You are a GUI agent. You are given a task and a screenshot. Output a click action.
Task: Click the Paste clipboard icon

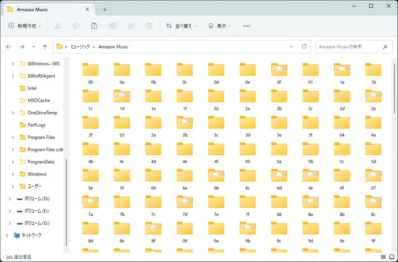[x=94, y=26]
